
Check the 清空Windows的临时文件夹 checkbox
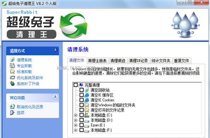pos(82,105)
